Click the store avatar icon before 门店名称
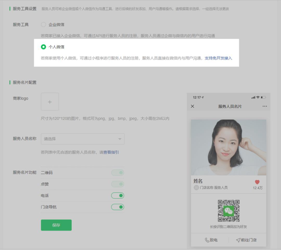This screenshot has width=281, height=250. pos(196,188)
